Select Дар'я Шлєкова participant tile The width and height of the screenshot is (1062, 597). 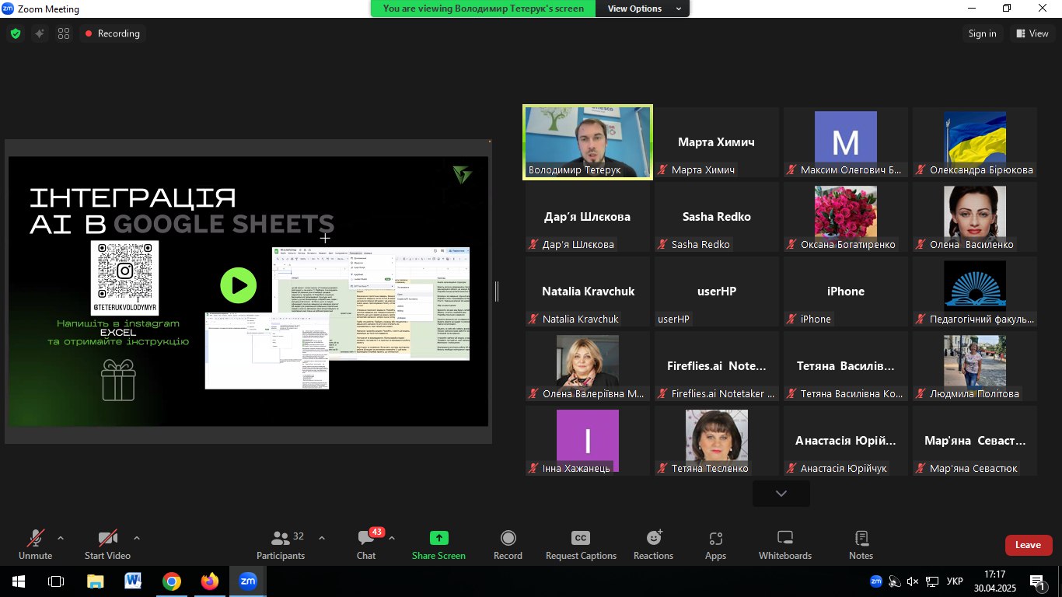pos(588,218)
